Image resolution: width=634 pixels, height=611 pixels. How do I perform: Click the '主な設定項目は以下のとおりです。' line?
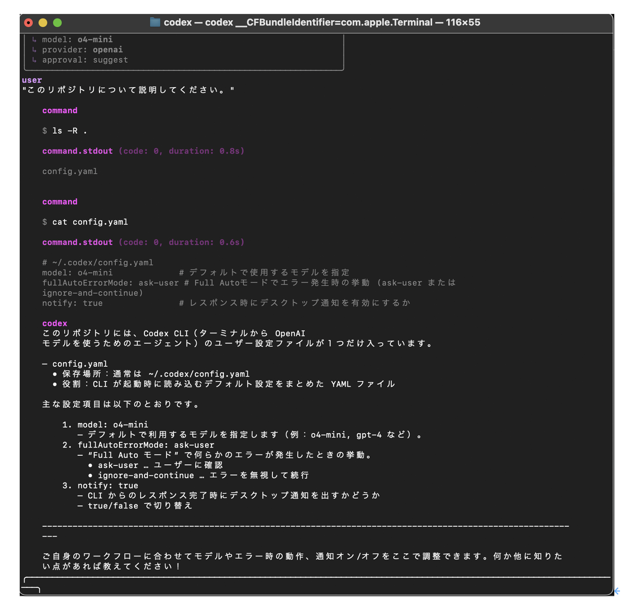pos(120,405)
